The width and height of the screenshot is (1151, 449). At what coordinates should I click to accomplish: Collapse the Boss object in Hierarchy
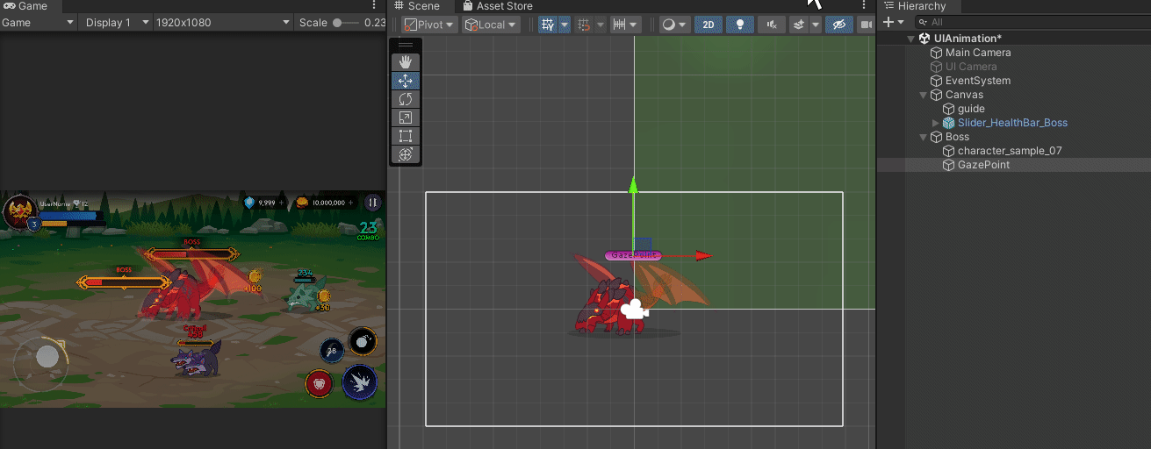point(924,137)
